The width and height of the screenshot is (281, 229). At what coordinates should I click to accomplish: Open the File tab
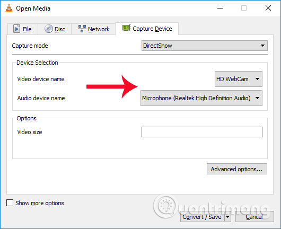pos(23,29)
